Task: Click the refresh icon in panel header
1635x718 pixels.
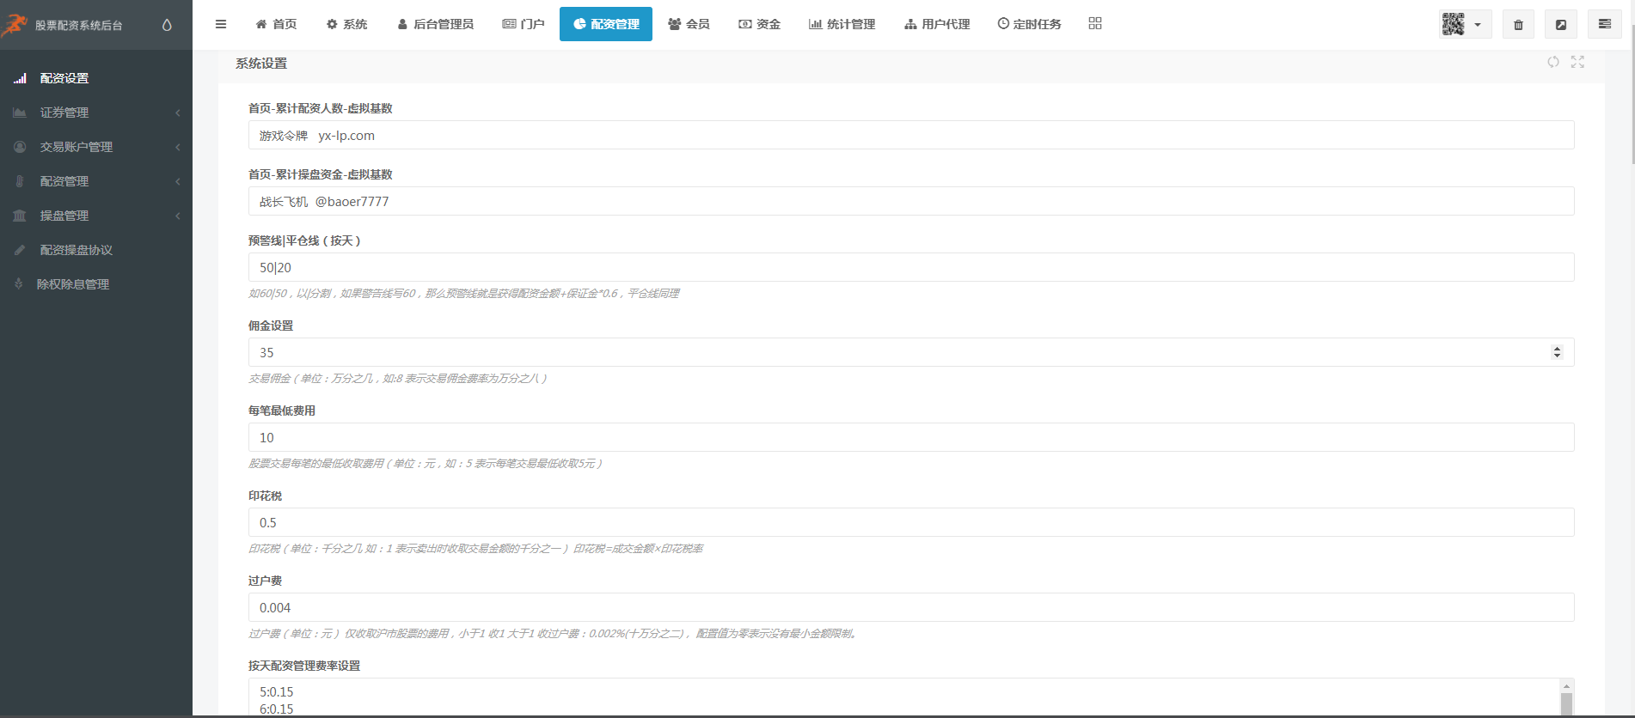Action: coord(1553,62)
